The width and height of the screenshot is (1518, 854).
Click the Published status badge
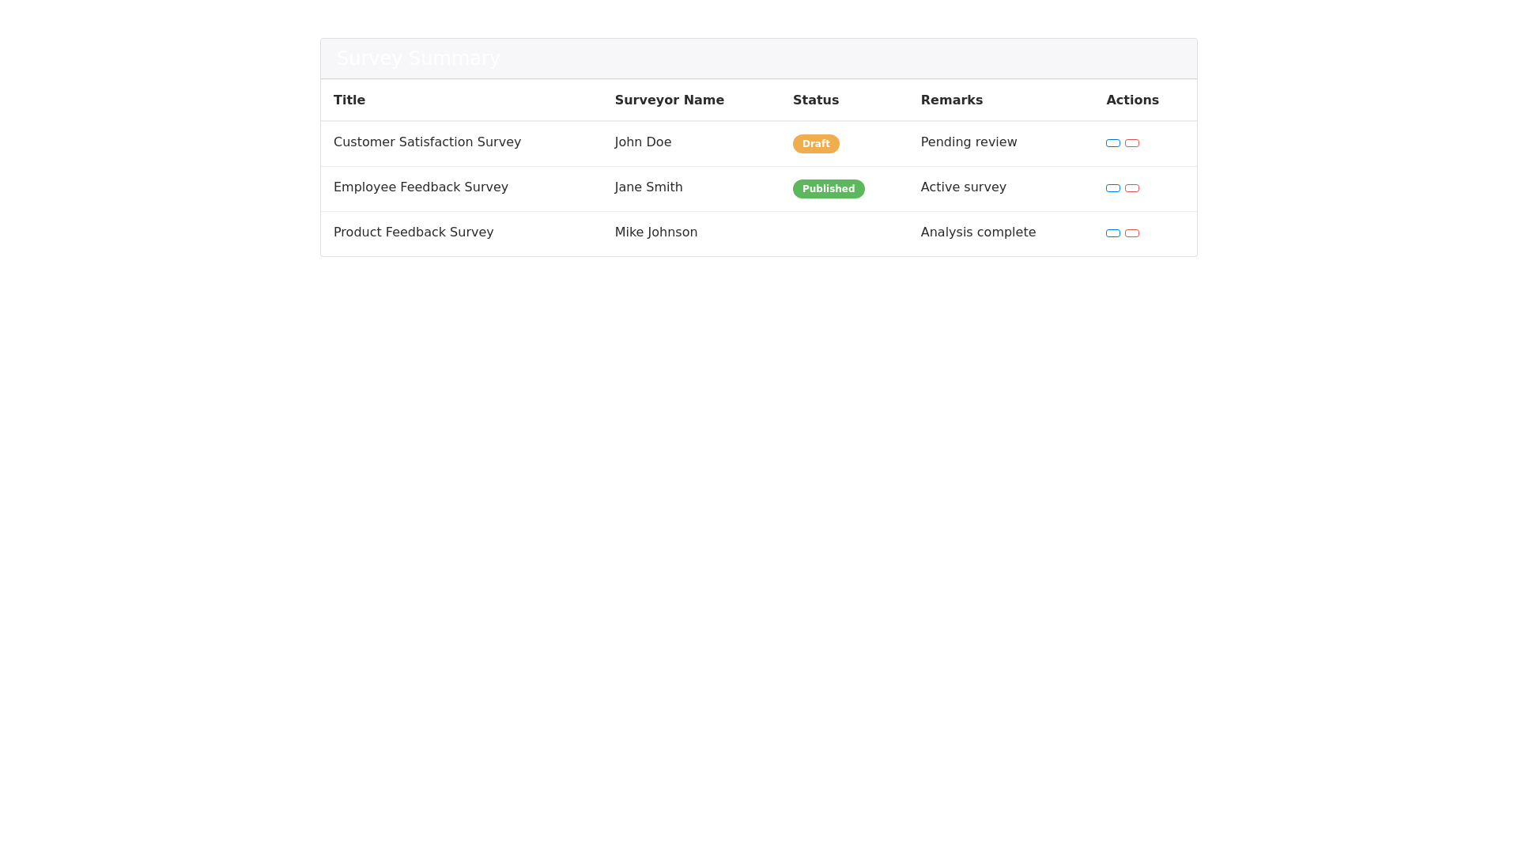[829, 188]
